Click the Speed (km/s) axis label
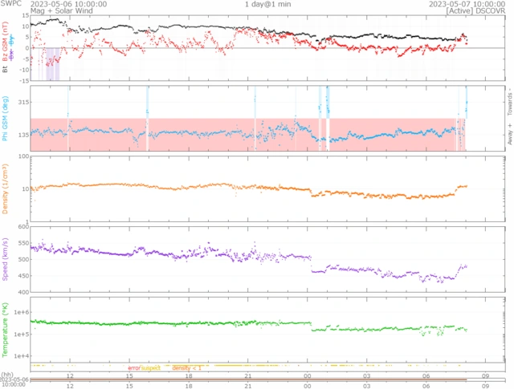 5,260
